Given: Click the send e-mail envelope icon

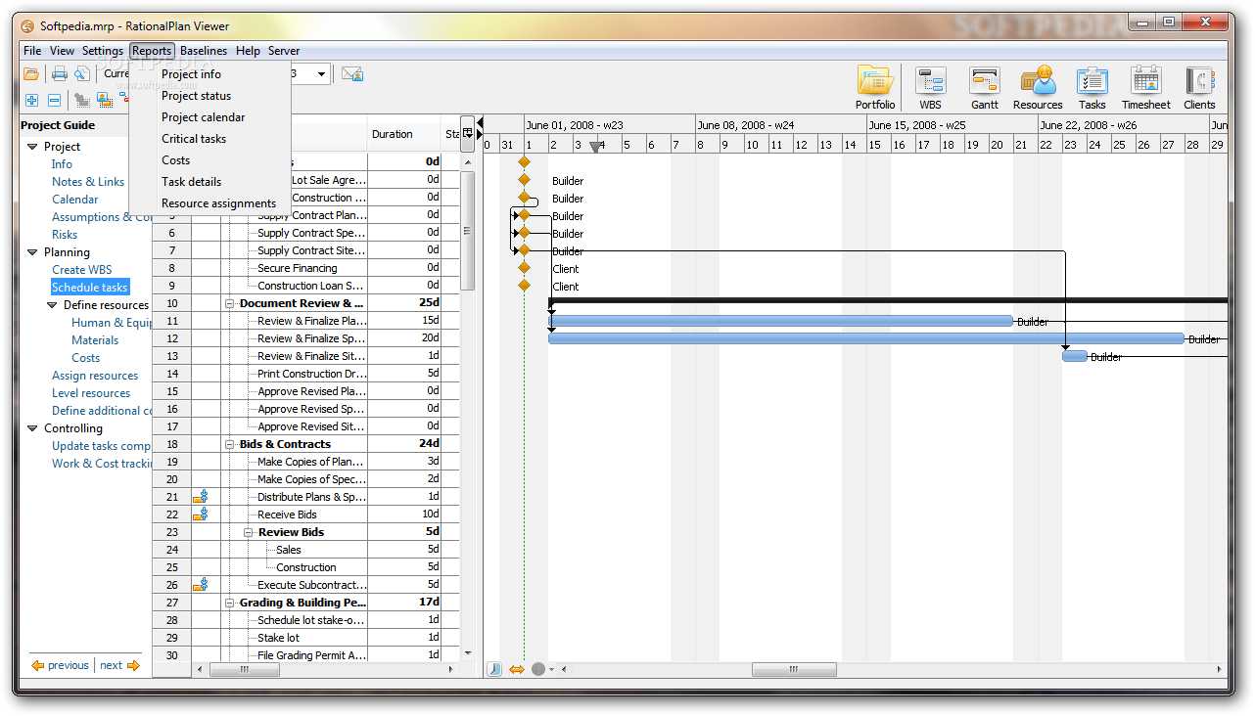Looking at the screenshot, I should 352,73.
